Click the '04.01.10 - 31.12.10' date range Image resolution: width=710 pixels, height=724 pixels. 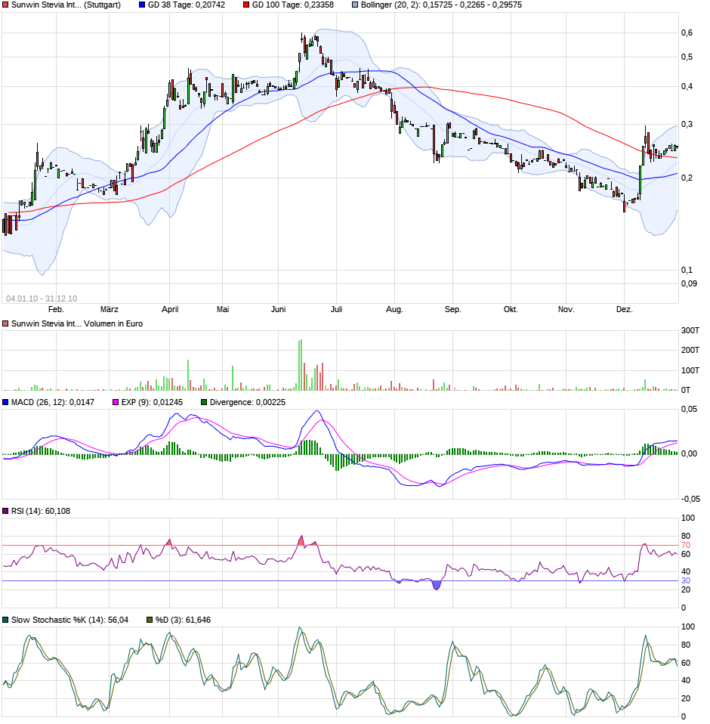tap(42, 299)
